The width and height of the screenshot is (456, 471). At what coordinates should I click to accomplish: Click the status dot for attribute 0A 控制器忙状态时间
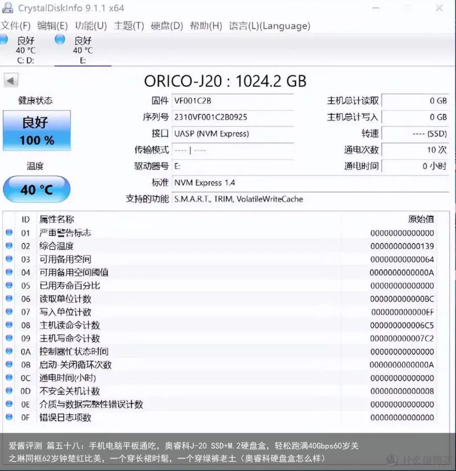tap(9, 351)
